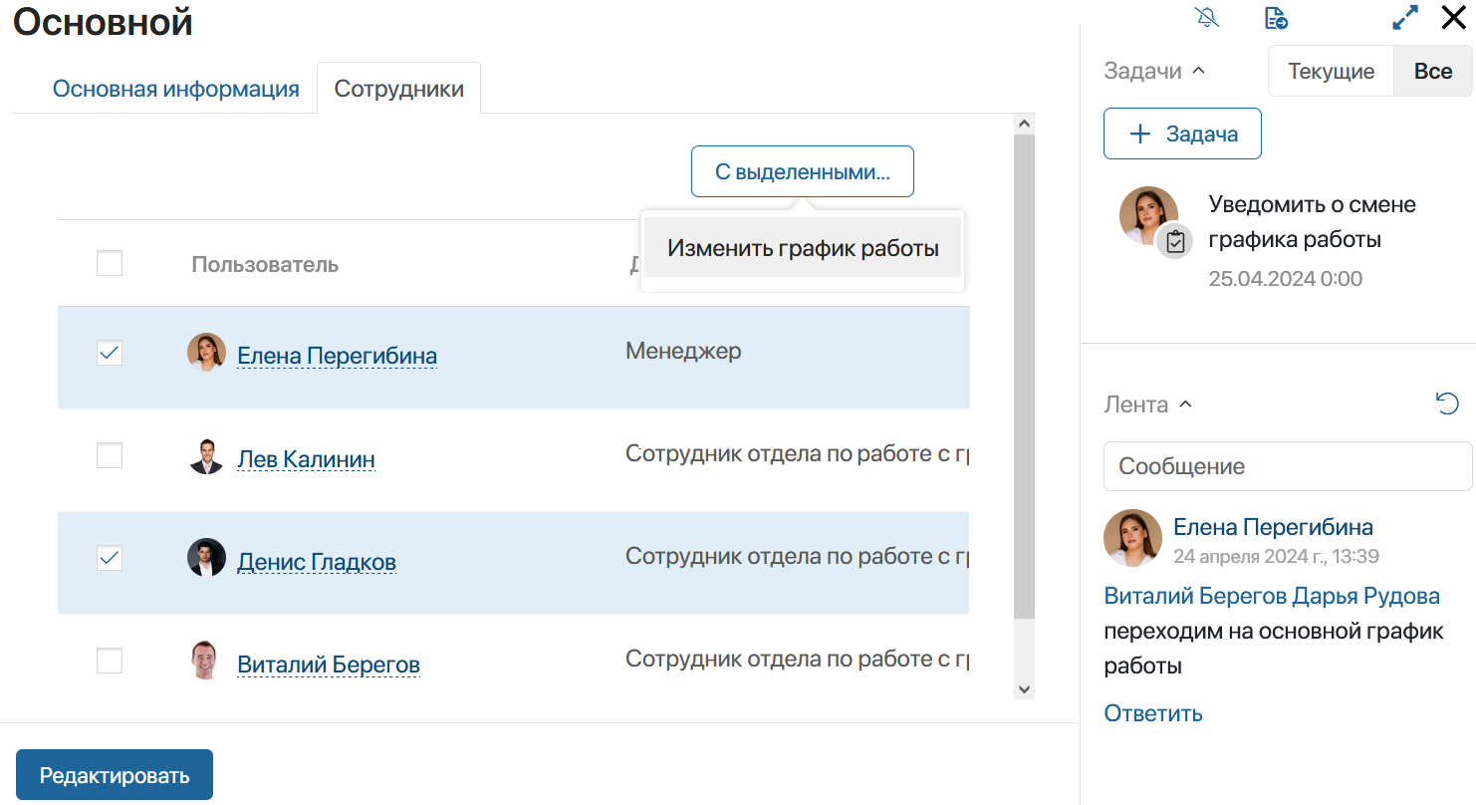1476x805 pixels.
Task: Open the С выделенными… dropdown
Action: [803, 171]
